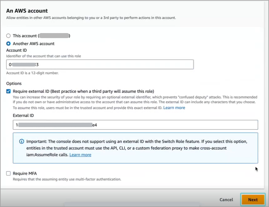Follow "Learn more" inside the Important banner

[x=80, y=155]
